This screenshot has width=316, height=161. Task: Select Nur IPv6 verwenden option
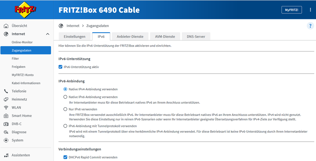[x=65, y=109]
